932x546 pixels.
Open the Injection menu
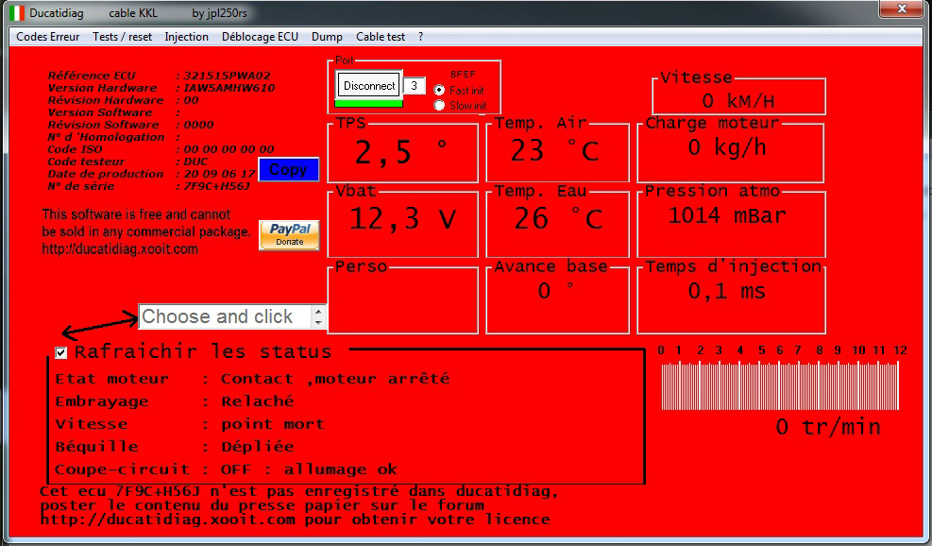(187, 37)
